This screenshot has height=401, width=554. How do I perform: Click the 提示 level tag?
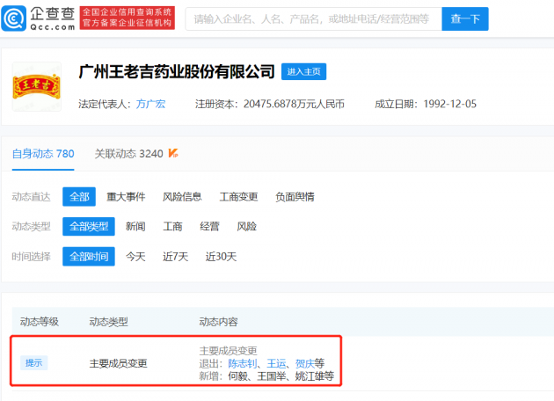(x=33, y=362)
